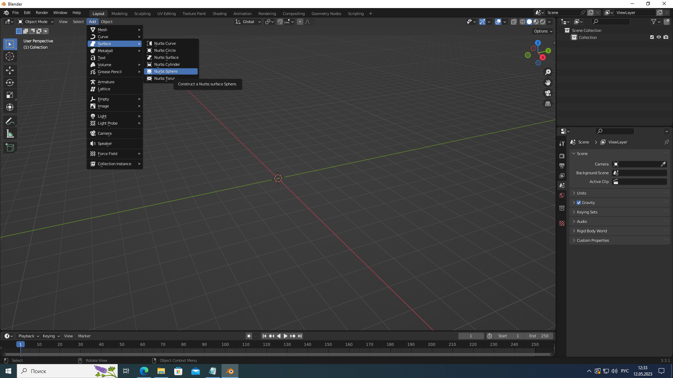This screenshot has height=378, width=673.
Task: Toggle X-ray display
Action: coord(514,22)
